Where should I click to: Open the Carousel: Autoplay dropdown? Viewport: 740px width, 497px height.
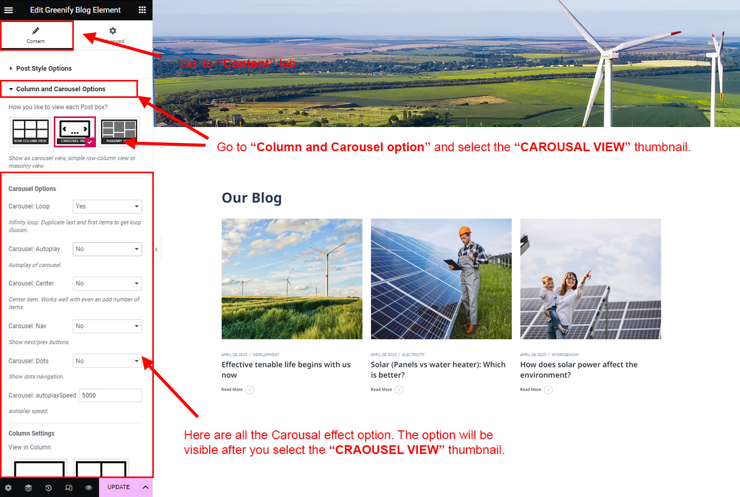[107, 249]
